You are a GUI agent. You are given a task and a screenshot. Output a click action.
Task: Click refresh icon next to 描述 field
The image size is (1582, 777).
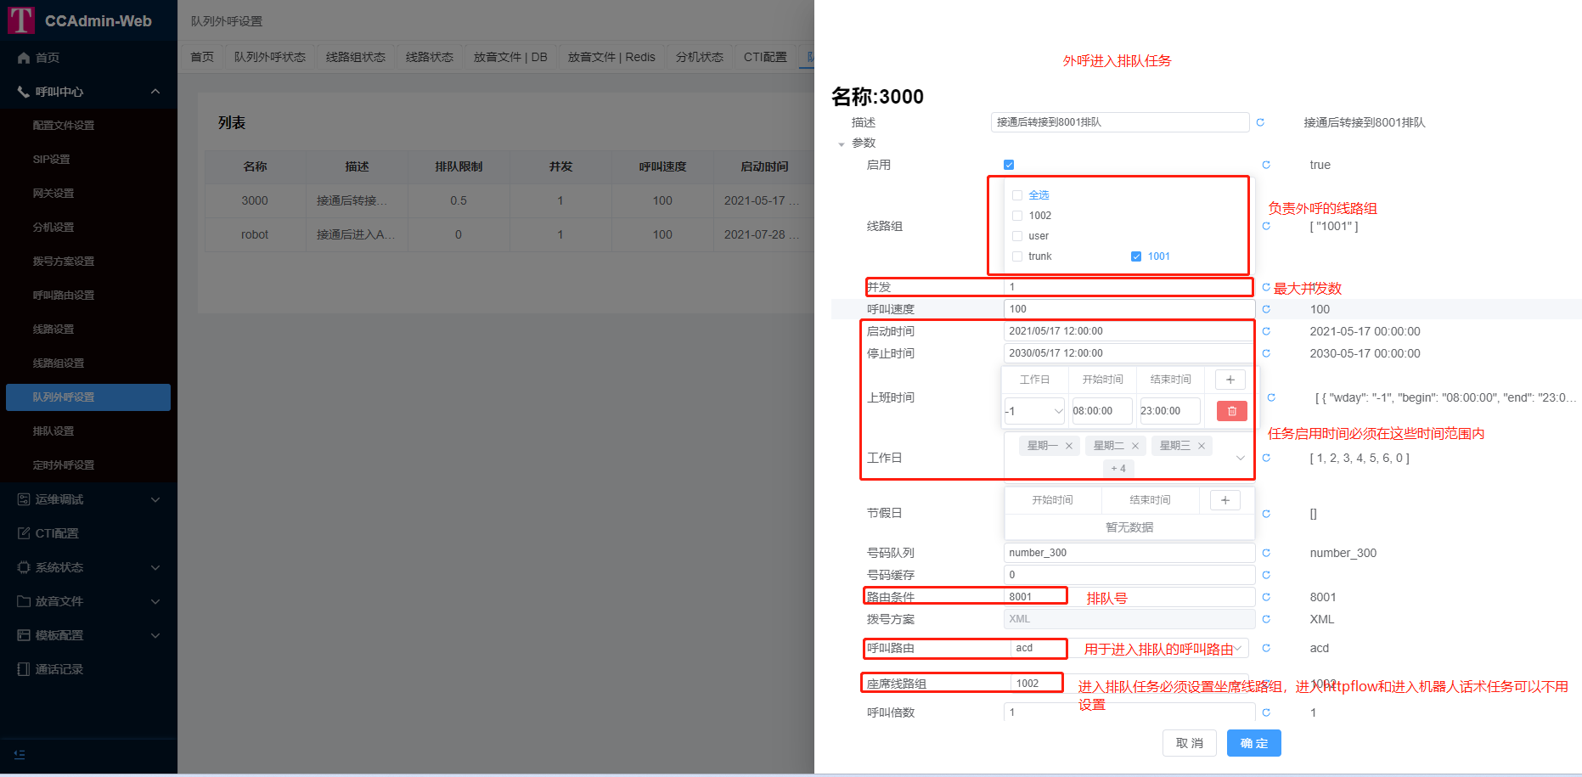1260,122
